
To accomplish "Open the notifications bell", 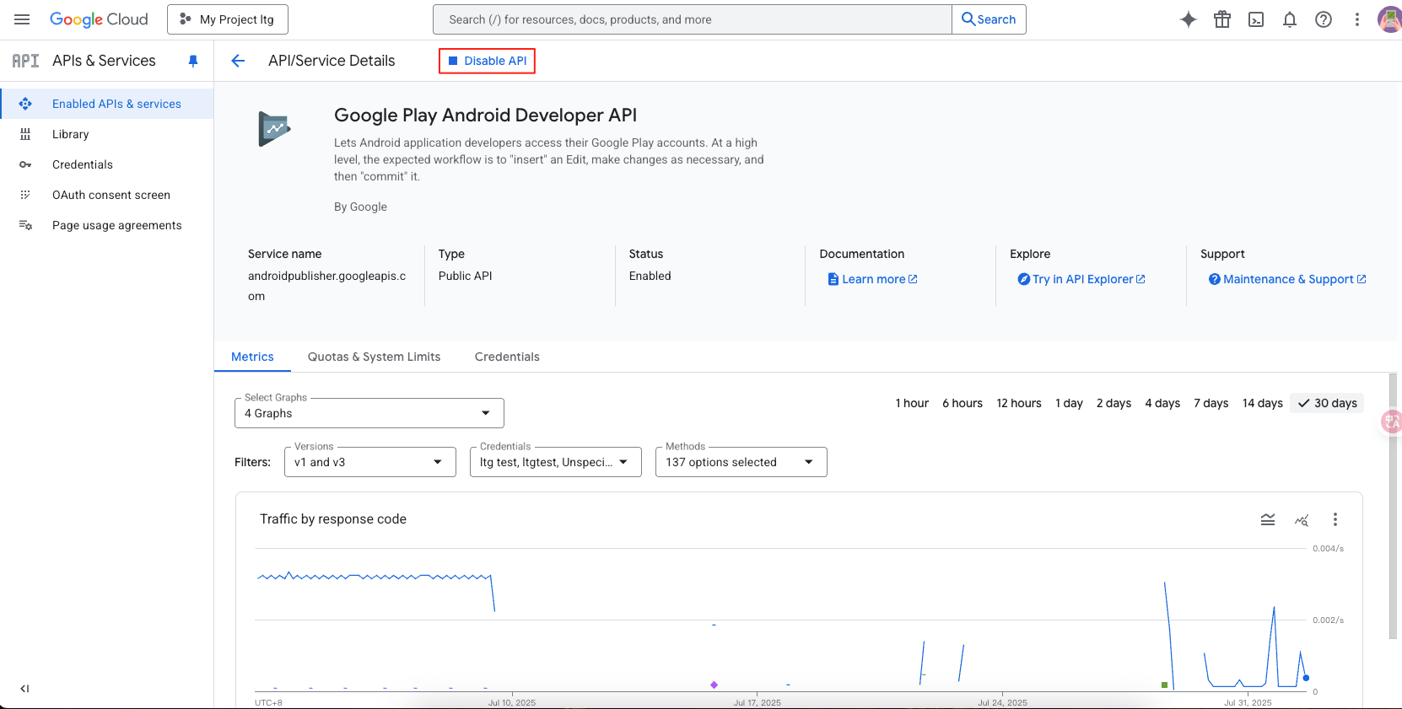I will pyautogui.click(x=1289, y=19).
